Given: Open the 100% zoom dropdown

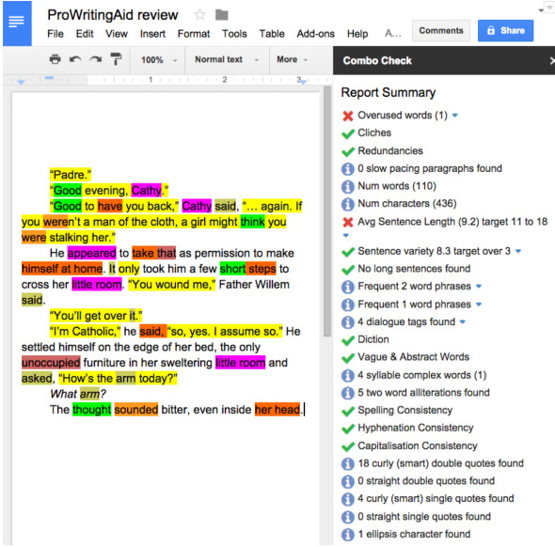Looking at the screenshot, I should (159, 60).
